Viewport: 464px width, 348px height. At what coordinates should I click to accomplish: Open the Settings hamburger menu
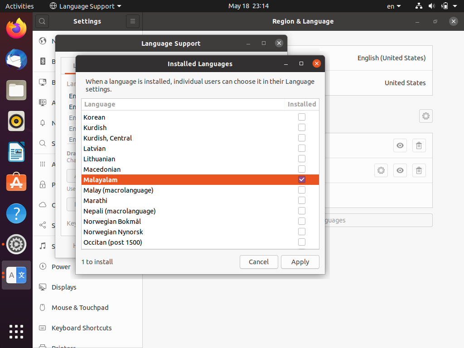tap(132, 21)
